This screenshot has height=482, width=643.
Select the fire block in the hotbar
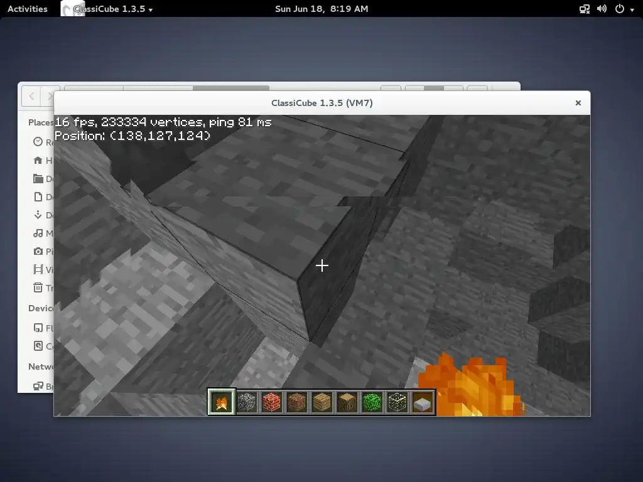point(222,402)
